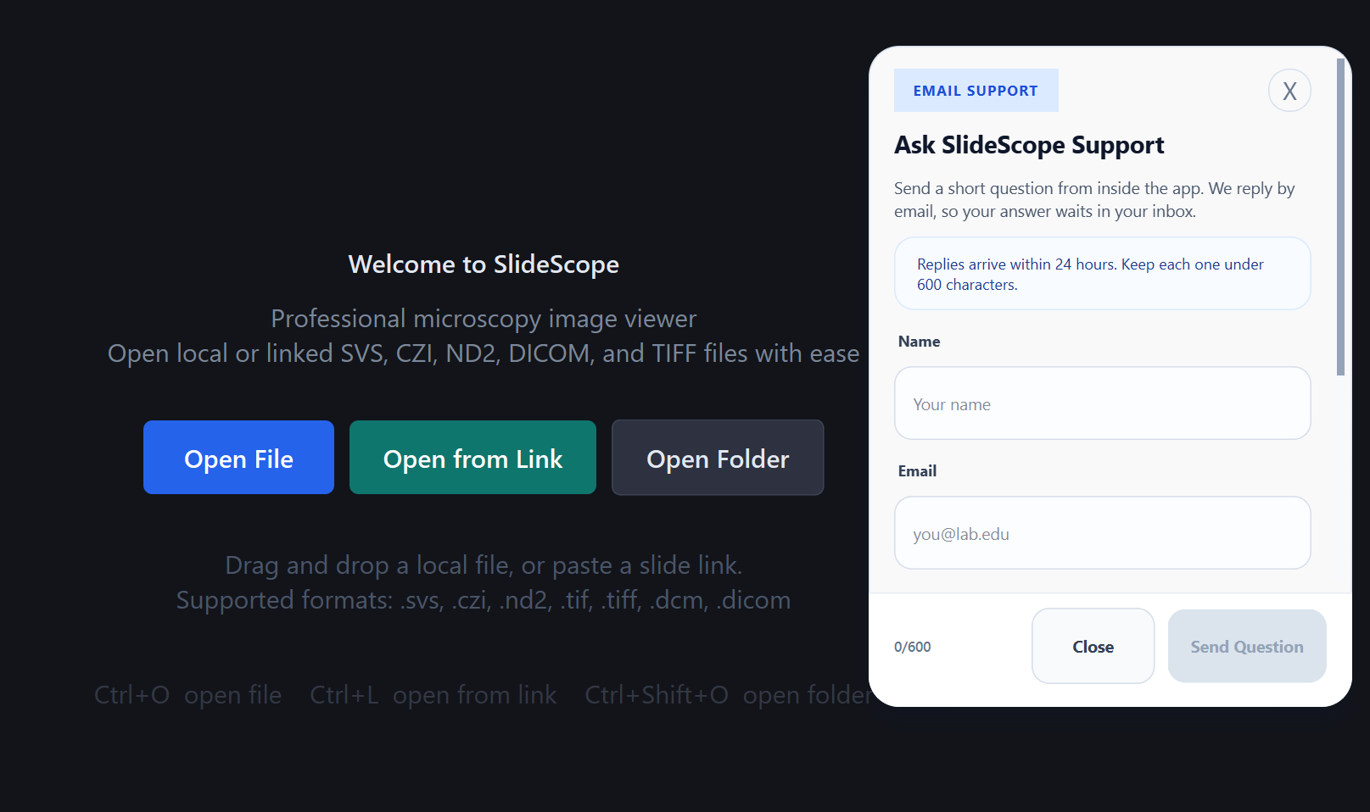
Task: Focus the Your name input field
Action: point(1102,403)
